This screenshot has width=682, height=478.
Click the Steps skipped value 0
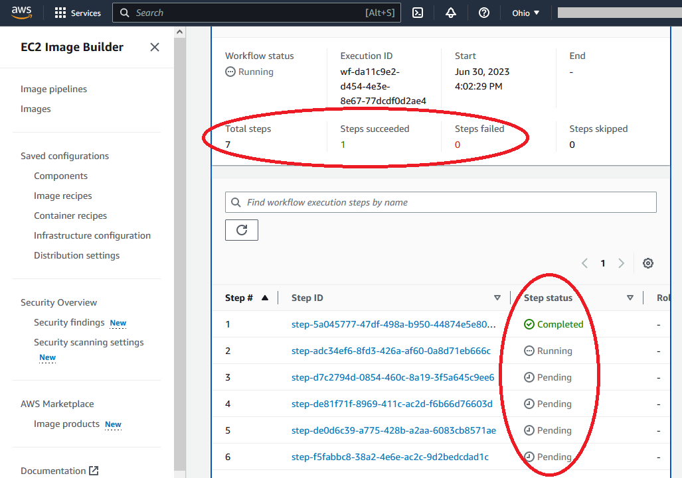(x=572, y=145)
